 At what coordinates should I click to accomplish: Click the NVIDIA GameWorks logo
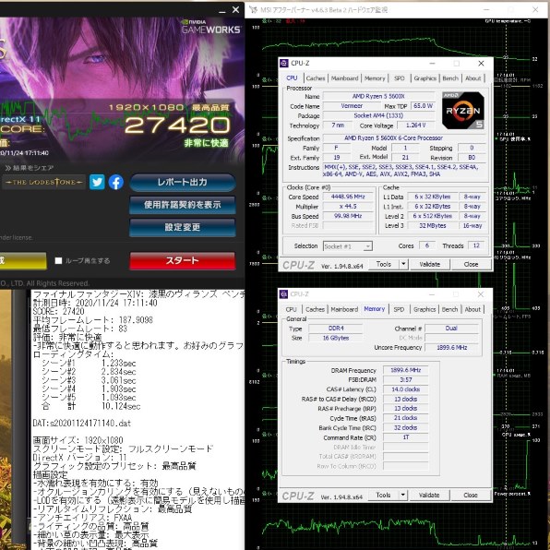210,27
